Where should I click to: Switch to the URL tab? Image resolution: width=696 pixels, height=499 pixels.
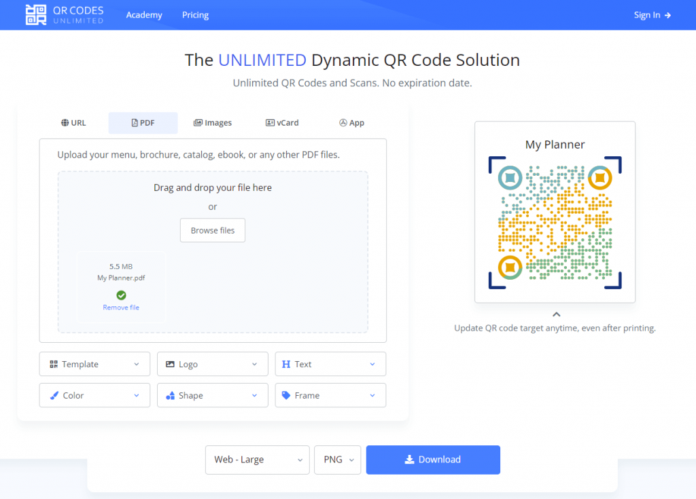[x=73, y=123]
